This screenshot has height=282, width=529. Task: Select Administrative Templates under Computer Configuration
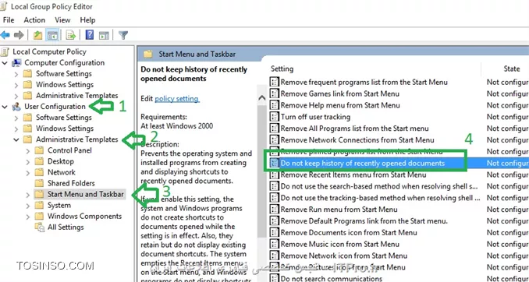click(x=77, y=96)
